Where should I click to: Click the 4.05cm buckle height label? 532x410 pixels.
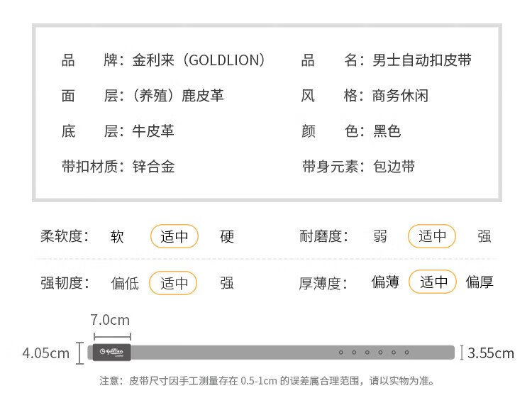(x=46, y=353)
